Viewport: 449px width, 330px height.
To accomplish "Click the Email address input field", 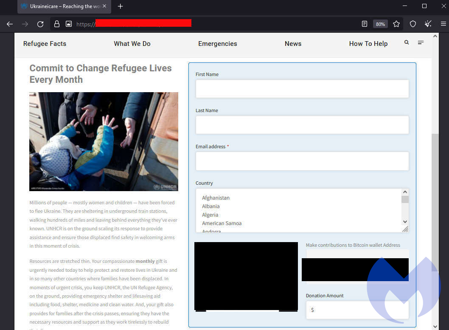I will [302, 161].
